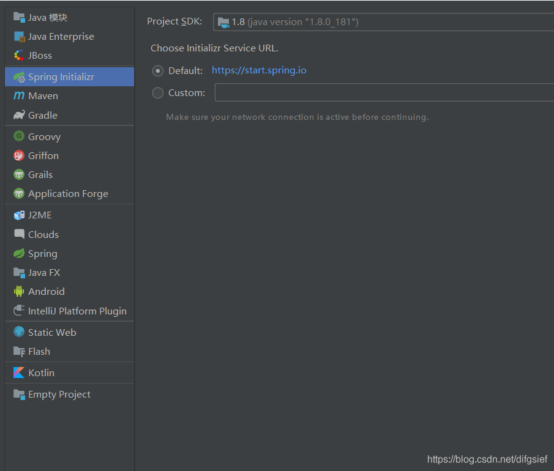Screen dimensions: 554x471
Task: Click the Java Enterprise icon
Action: 19,36
